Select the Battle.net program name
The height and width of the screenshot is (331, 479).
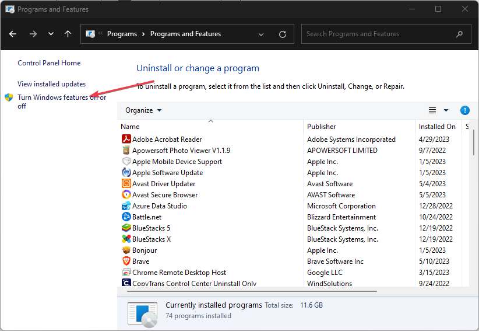(147, 217)
